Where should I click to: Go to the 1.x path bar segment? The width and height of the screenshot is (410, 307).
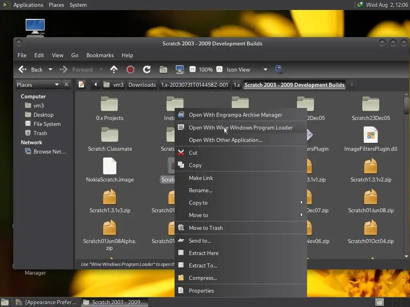click(237, 85)
